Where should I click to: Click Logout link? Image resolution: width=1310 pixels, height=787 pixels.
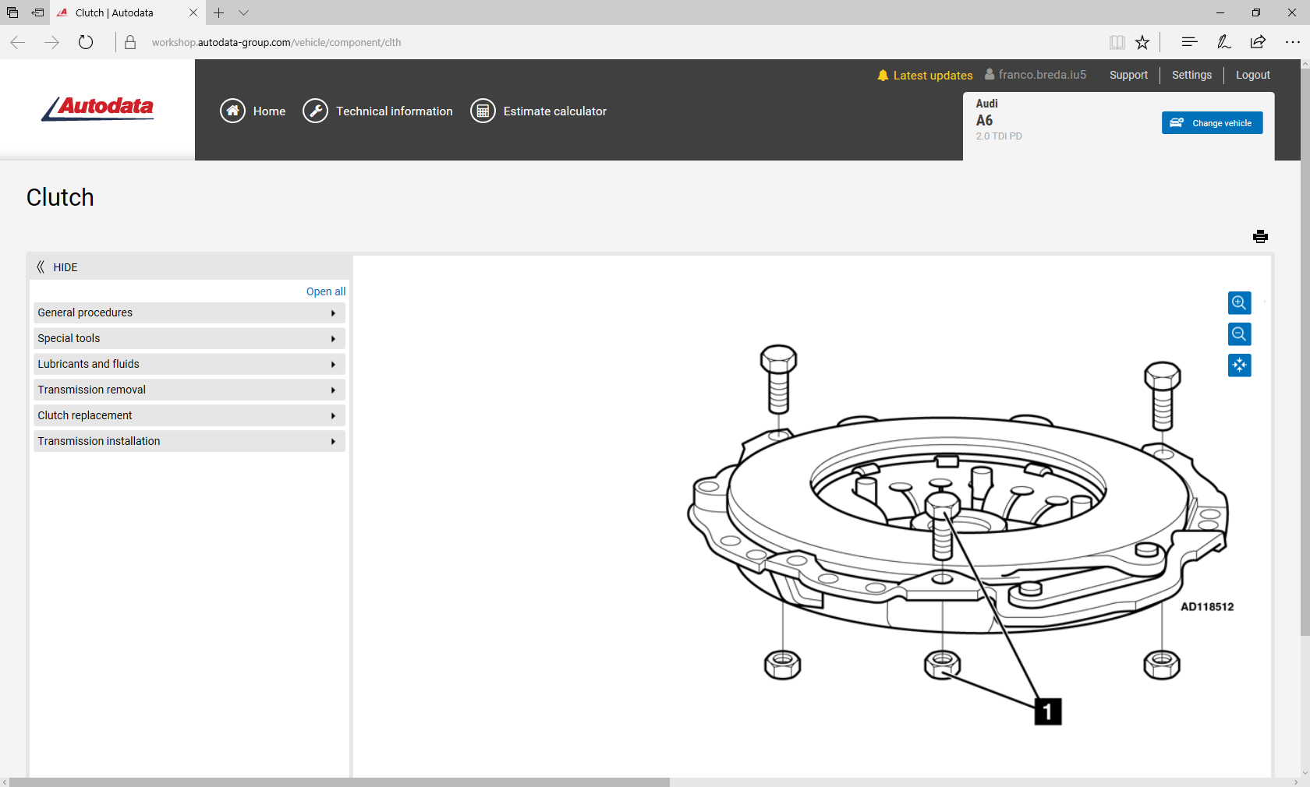coord(1252,75)
